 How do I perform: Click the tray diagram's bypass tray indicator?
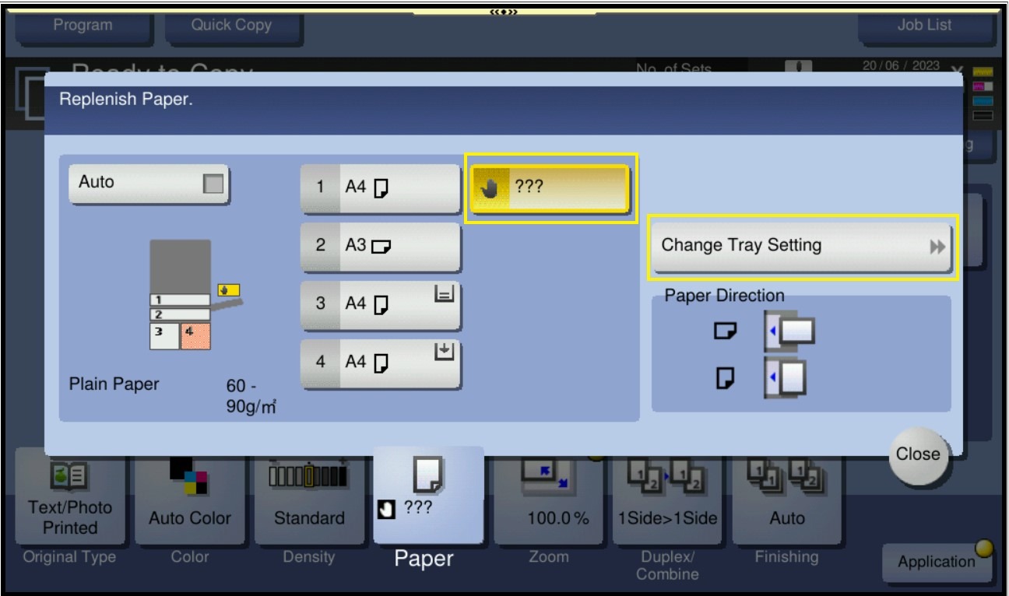tap(229, 290)
